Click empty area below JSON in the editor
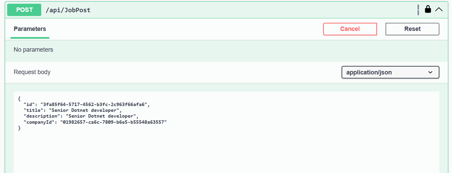 [226, 153]
